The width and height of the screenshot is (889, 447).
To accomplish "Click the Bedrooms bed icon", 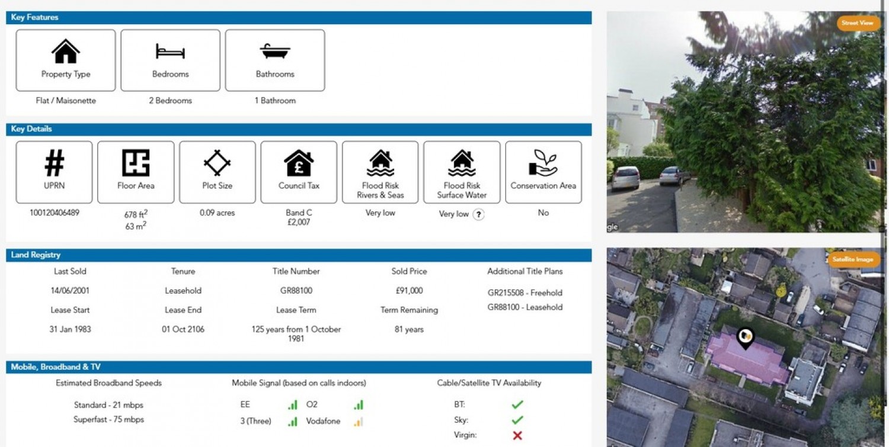I will pyautogui.click(x=170, y=52).
